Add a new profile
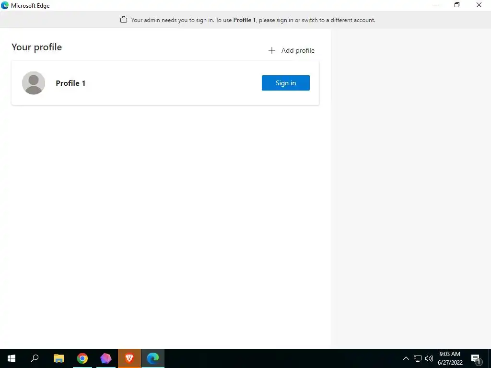Screen dimensions: 491x368 tap(291, 50)
